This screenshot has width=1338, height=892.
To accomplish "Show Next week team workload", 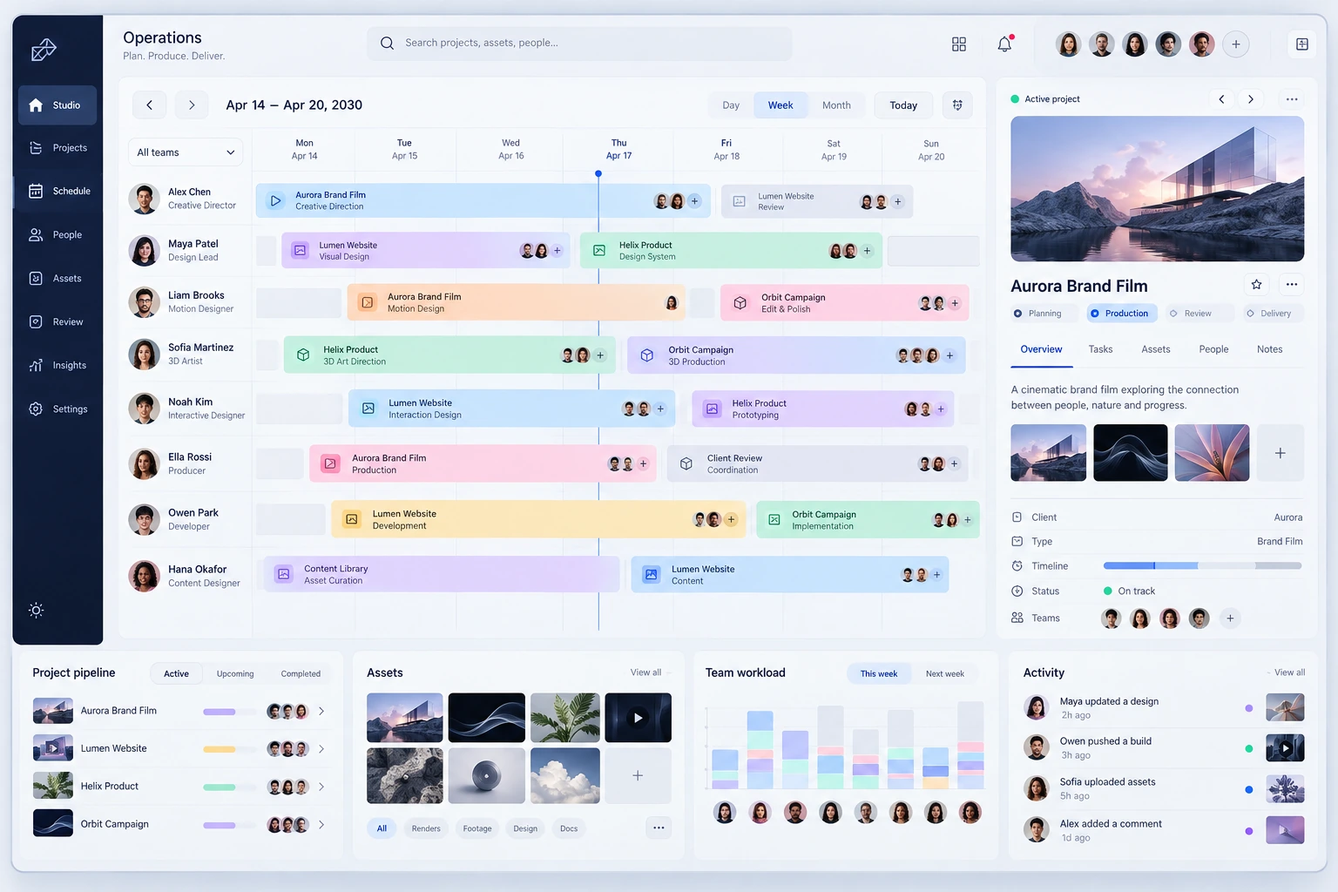I will [944, 673].
